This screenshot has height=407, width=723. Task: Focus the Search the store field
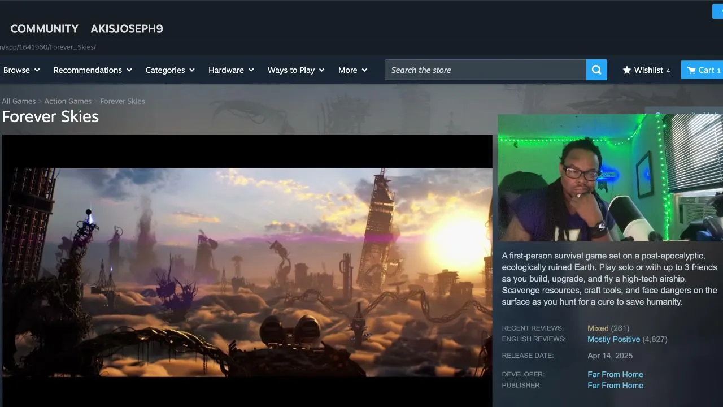pos(485,70)
